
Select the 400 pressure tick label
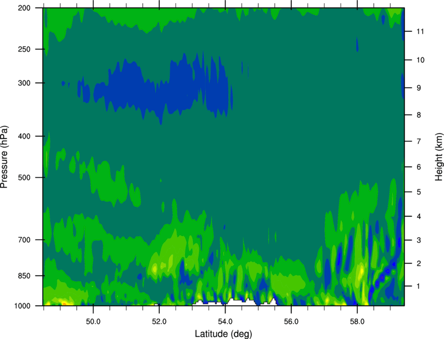[x=22, y=136]
